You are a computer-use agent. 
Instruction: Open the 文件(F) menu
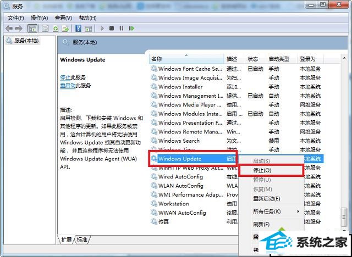(16, 18)
